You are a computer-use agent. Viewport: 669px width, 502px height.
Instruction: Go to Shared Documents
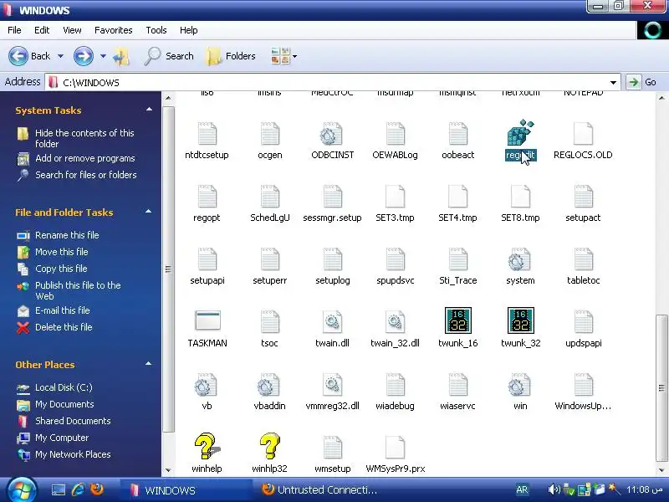[73, 421]
